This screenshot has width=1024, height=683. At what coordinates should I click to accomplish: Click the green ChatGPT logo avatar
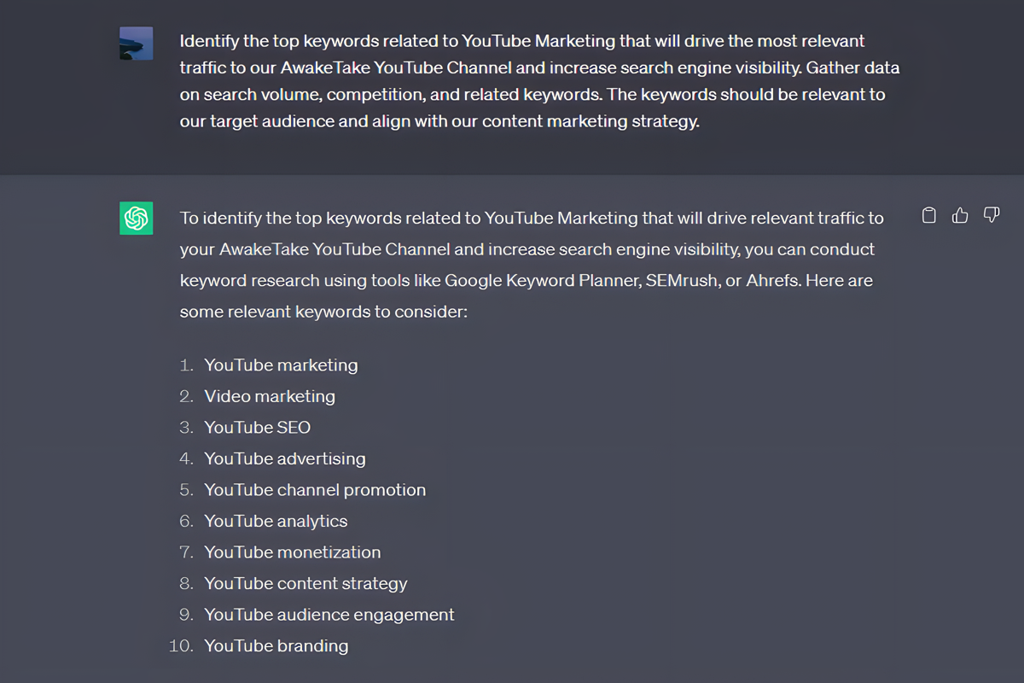click(136, 219)
